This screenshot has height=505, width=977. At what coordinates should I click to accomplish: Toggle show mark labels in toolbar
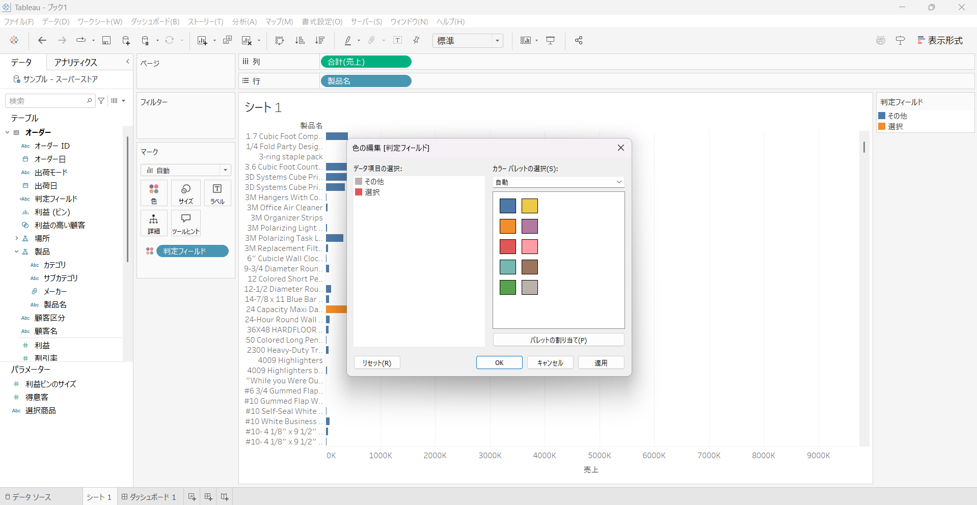pyautogui.click(x=398, y=41)
